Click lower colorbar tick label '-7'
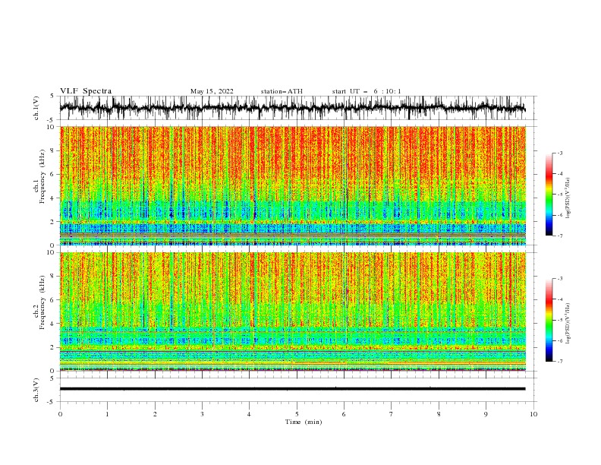This screenshot has width=601, height=465. click(560, 362)
